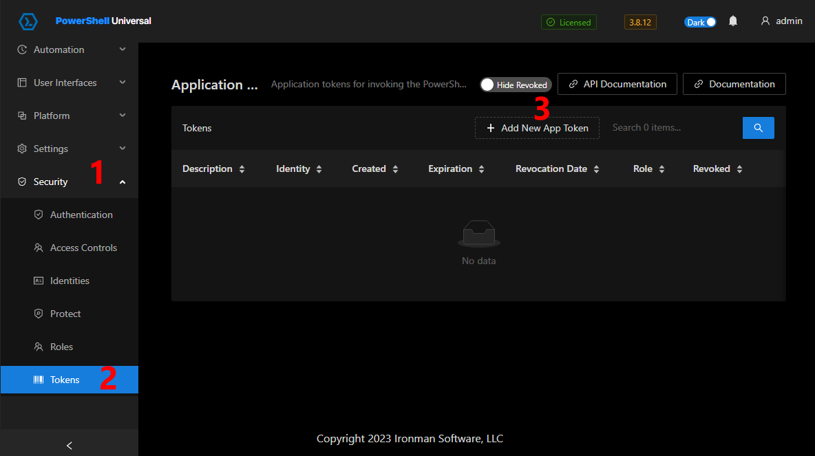Viewport: 815px width, 456px height.
Task: Click the 'Tokens' table title text
Action: [197, 129]
